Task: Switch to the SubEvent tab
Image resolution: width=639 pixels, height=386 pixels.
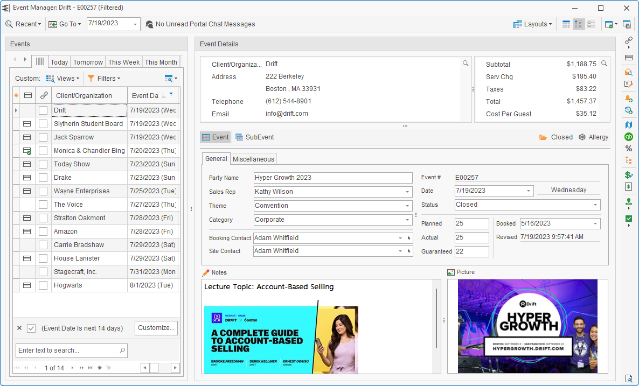Action: click(255, 137)
